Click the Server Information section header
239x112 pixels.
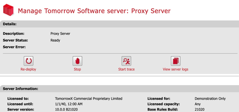pos(21,89)
